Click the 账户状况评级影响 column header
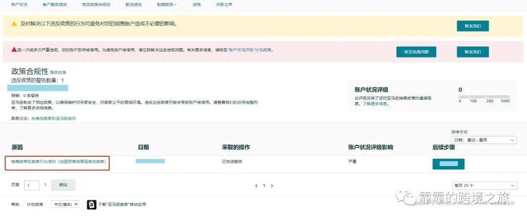This screenshot has height=221, width=527. [x=370, y=147]
